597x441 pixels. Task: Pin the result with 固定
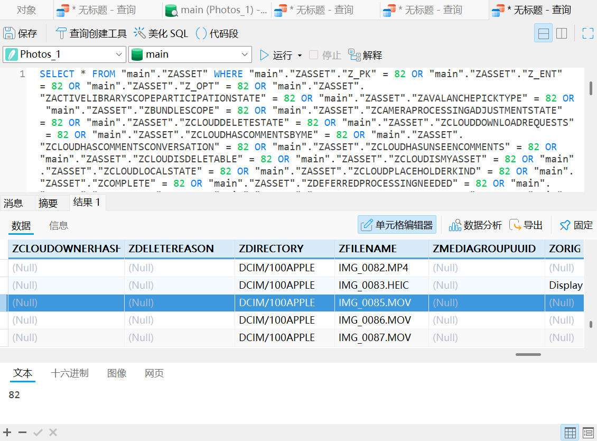pyautogui.click(x=576, y=225)
